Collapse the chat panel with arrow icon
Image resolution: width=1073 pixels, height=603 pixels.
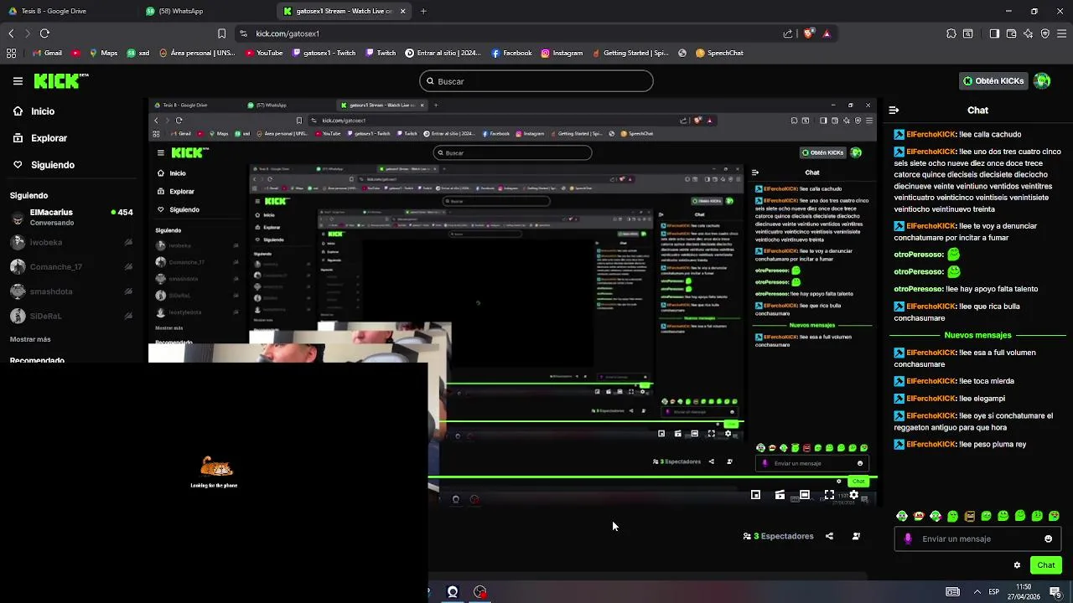(x=894, y=111)
